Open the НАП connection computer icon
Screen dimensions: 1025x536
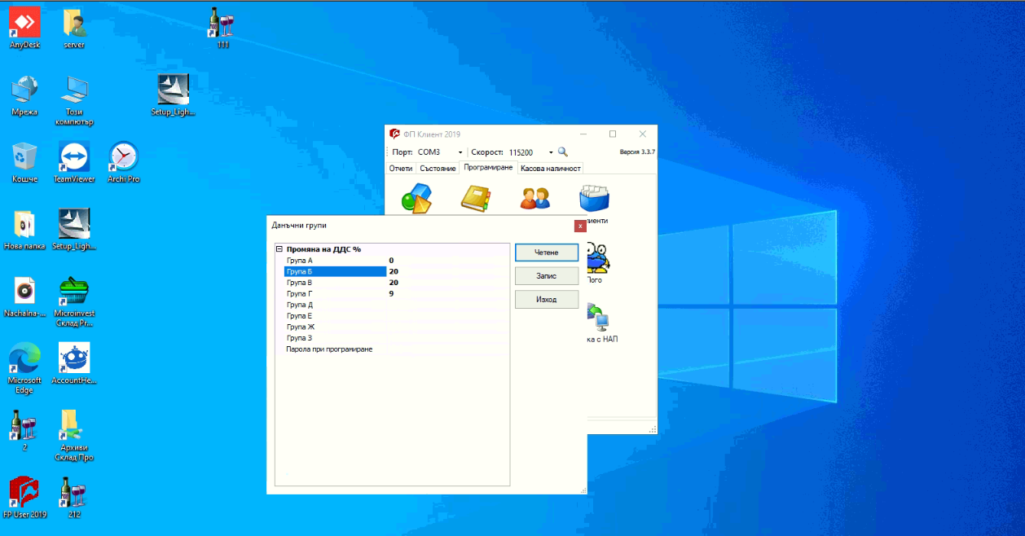598,318
